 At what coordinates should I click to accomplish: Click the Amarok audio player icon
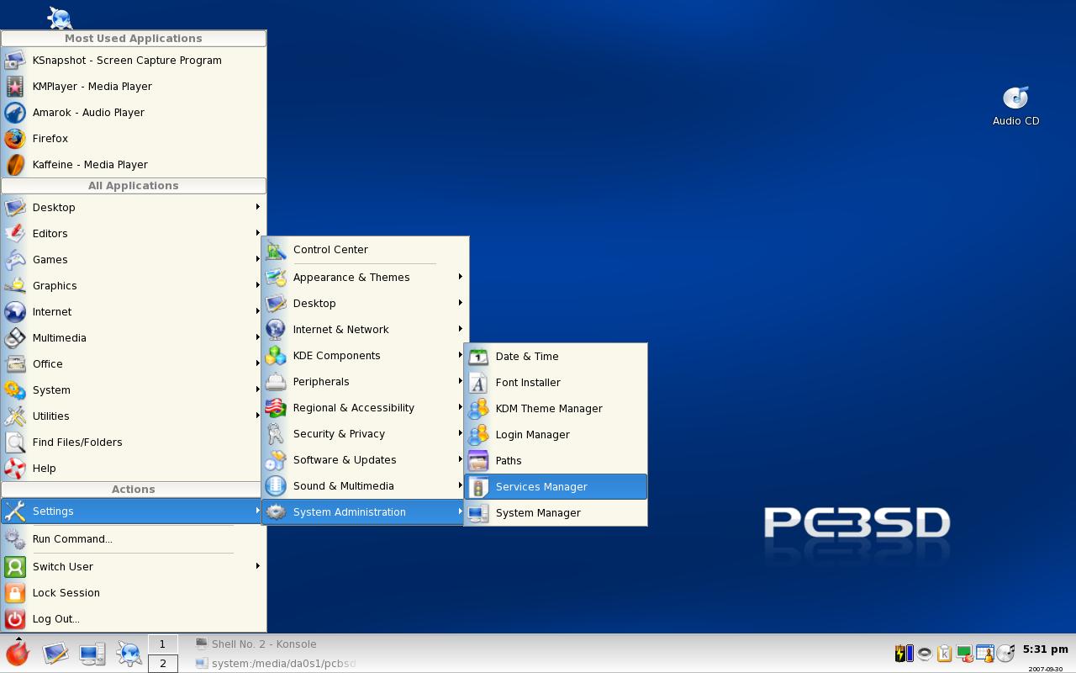15,112
